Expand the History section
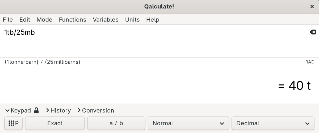The width and height of the screenshot is (319, 133). (x=58, y=110)
